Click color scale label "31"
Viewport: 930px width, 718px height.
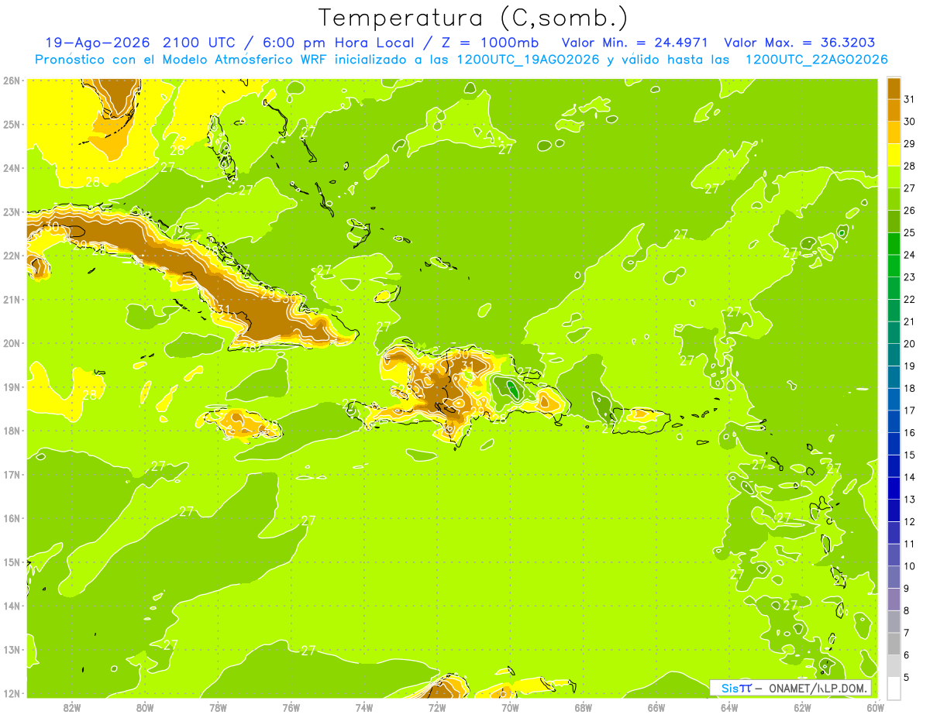[x=909, y=99]
